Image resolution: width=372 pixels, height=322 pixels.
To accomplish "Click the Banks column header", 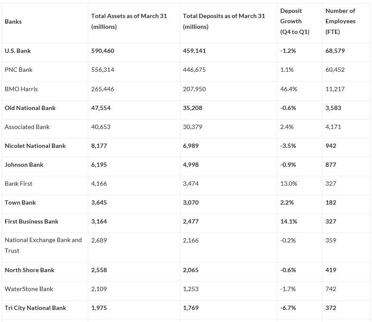I will [x=13, y=21].
